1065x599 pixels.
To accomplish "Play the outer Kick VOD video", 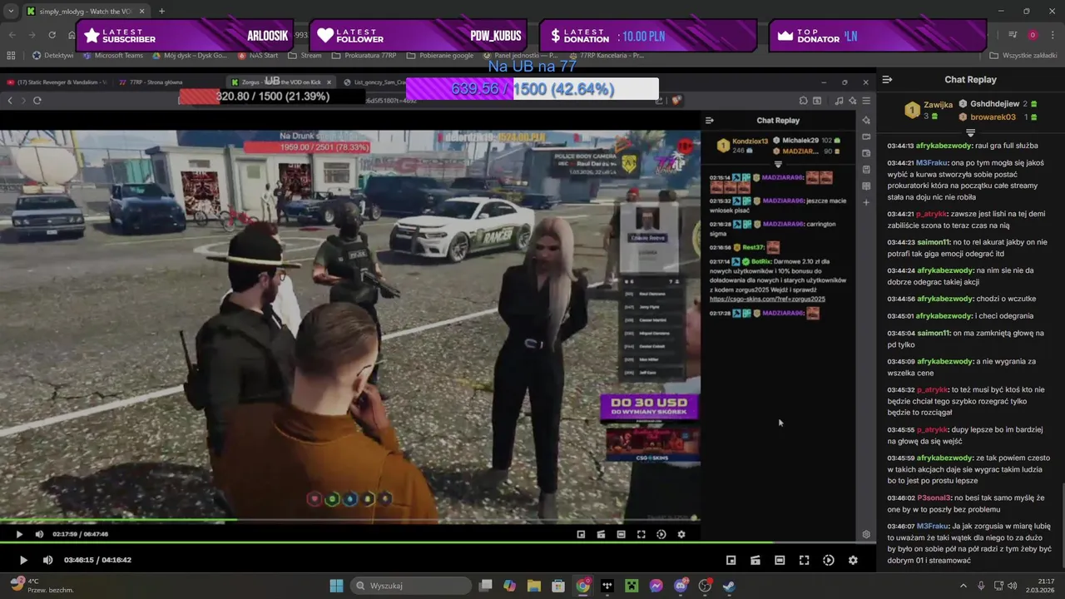I will pos(23,560).
